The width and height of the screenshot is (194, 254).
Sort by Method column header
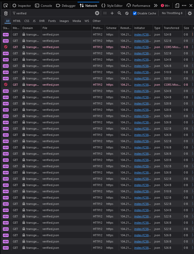pos(16,28)
